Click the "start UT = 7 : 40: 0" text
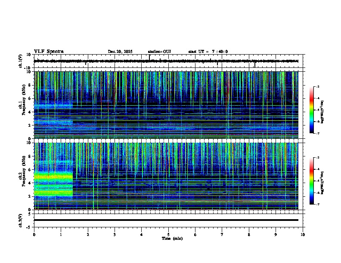The width and height of the screenshot is (341, 263). coord(208,52)
